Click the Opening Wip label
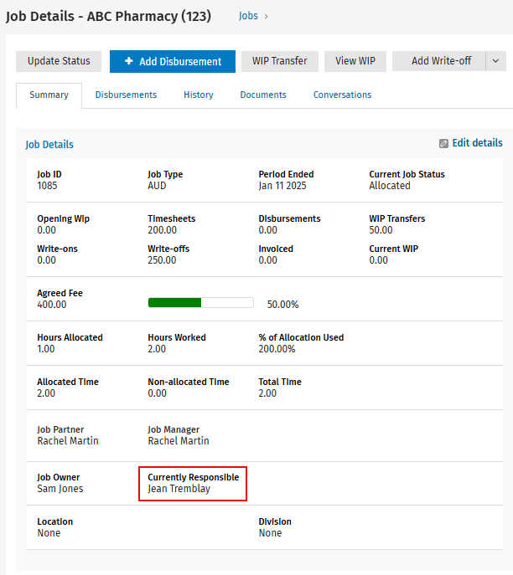 tap(63, 219)
